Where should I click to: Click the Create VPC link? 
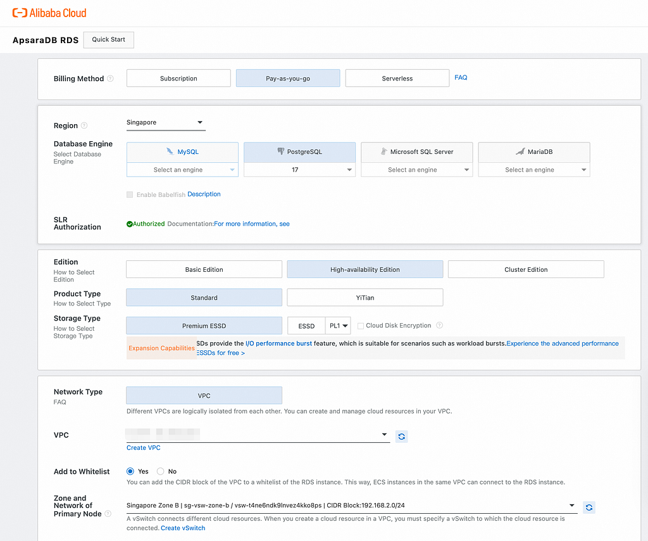[x=144, y=447]
